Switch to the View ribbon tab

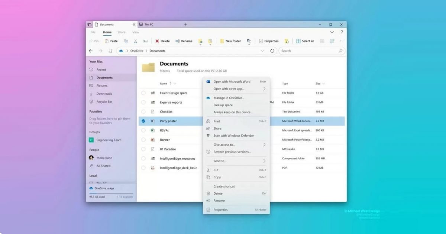click(136, 32)
